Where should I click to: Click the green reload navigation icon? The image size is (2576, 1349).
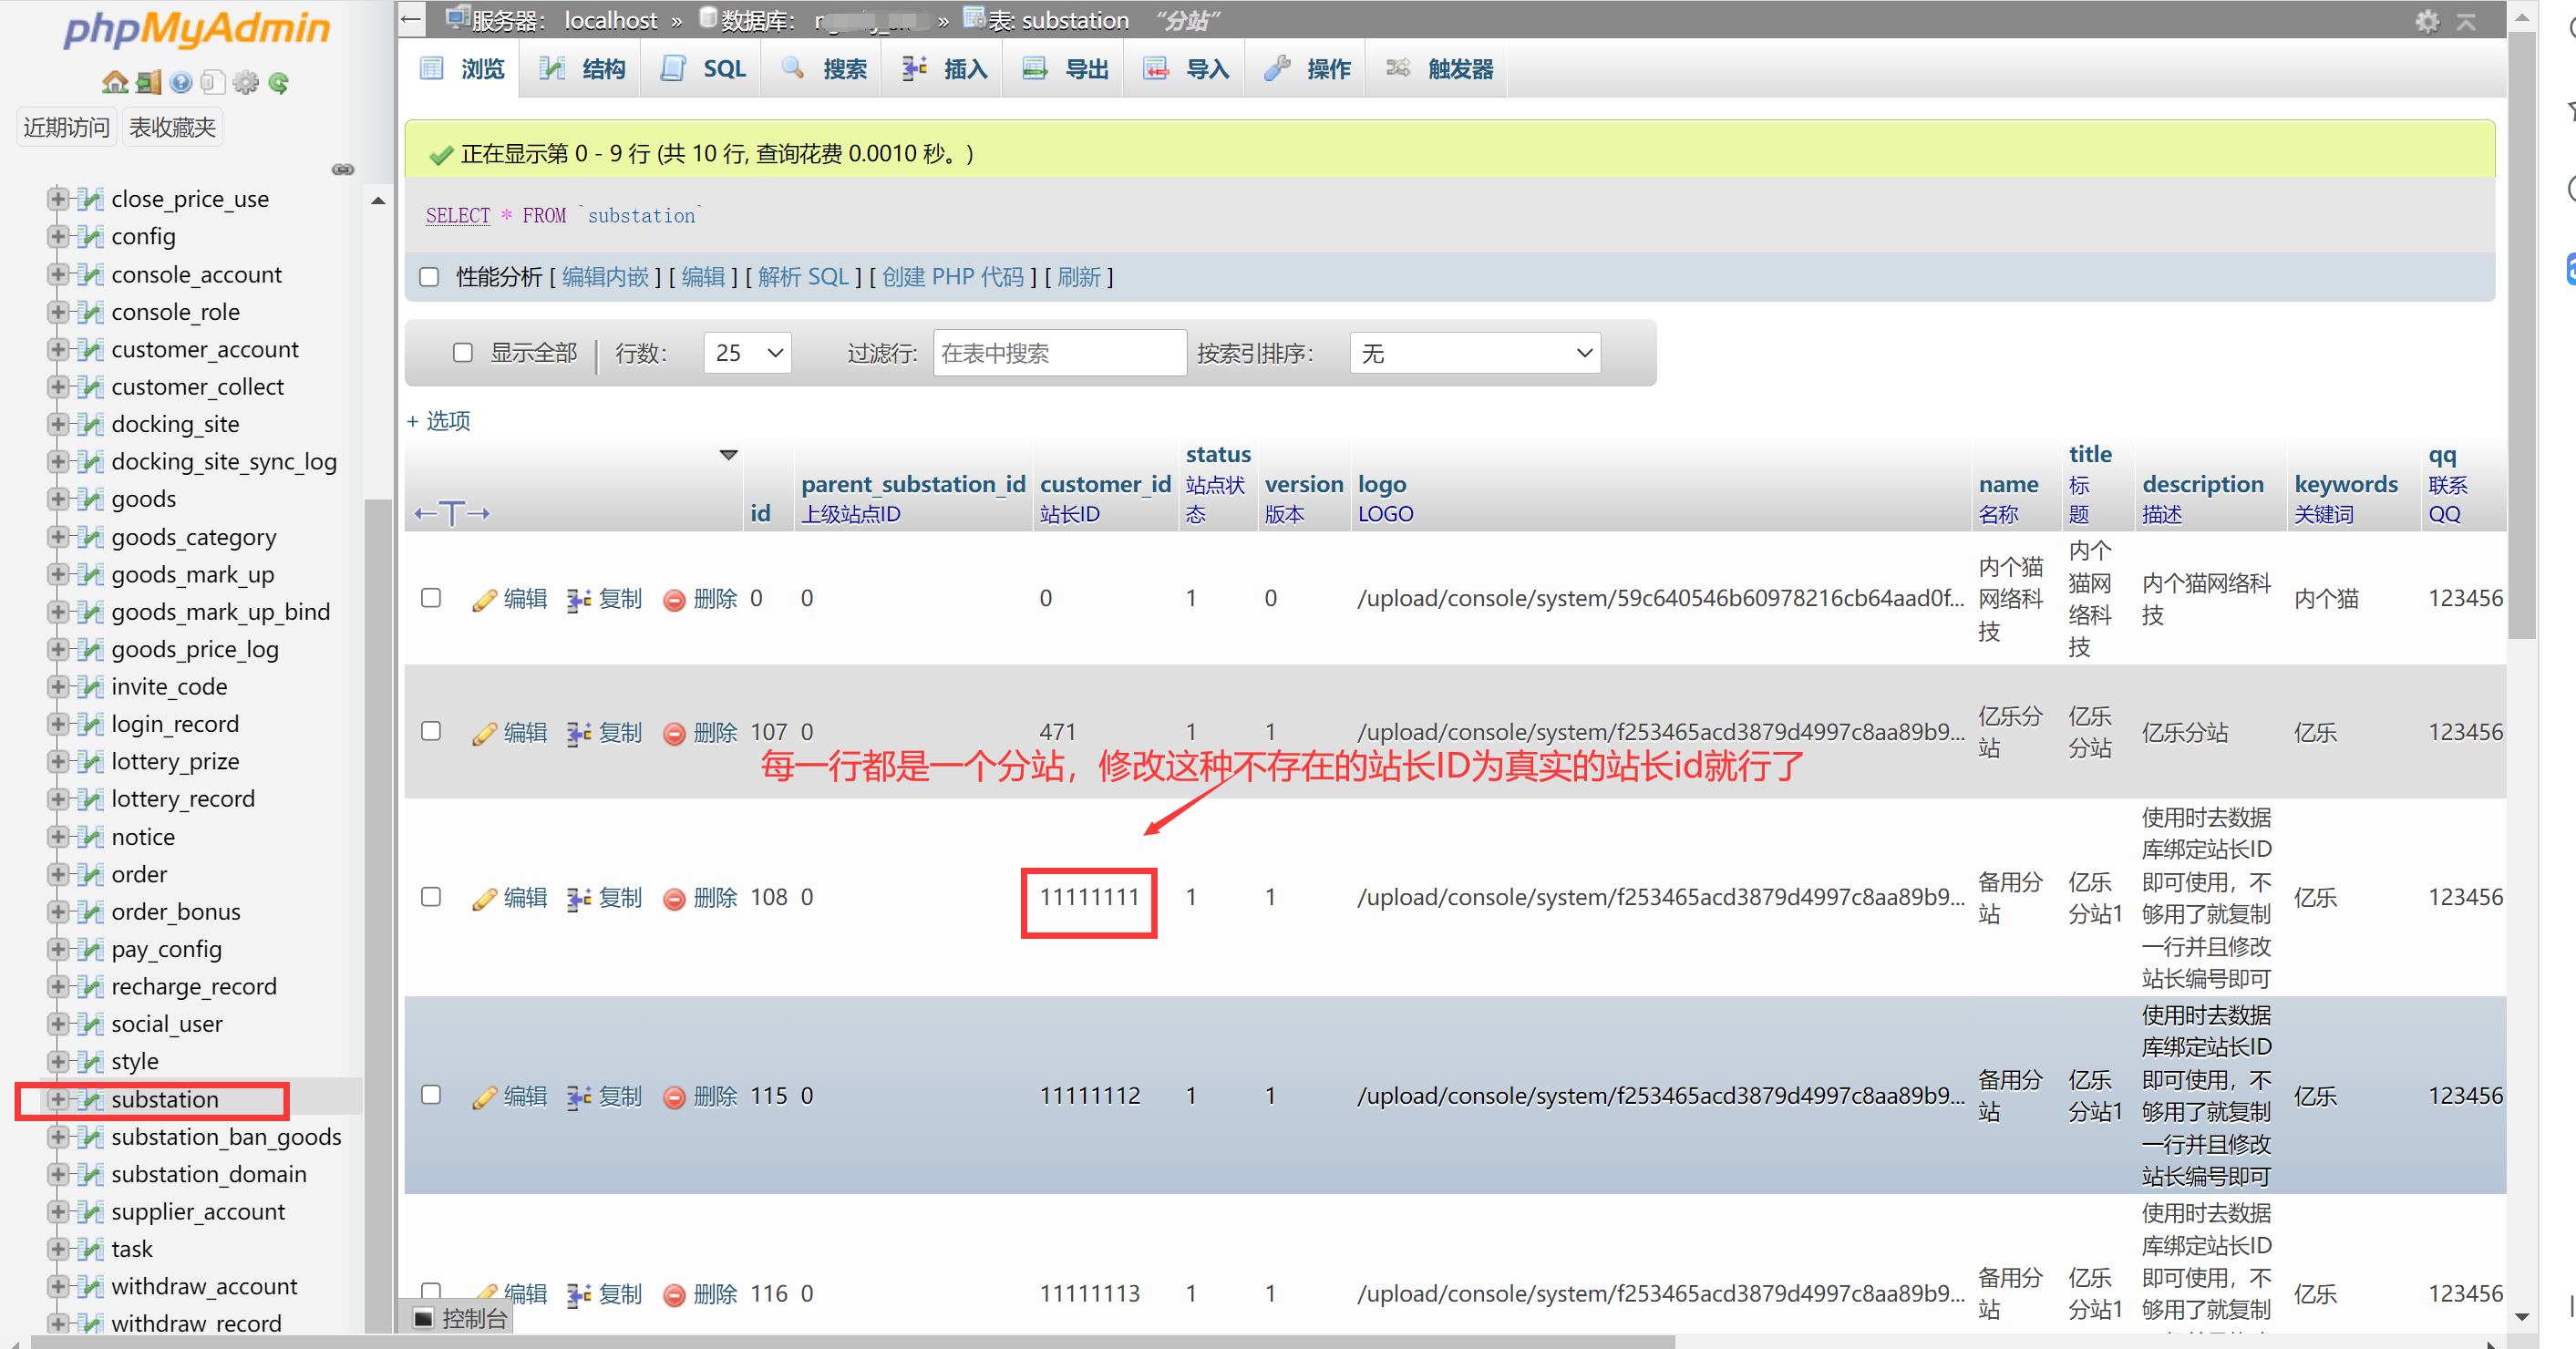278,82
